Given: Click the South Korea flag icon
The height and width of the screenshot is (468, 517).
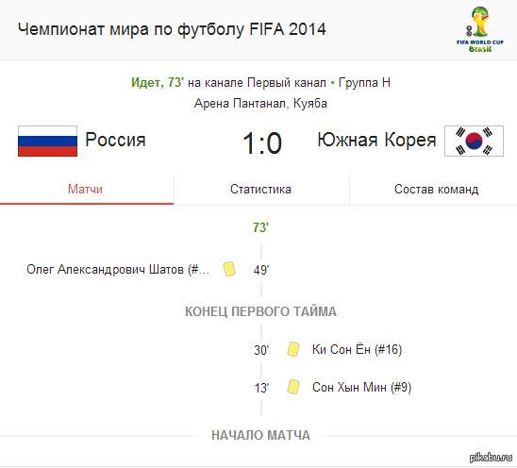Looking at the screenshot, I should [x=474, y=141].
